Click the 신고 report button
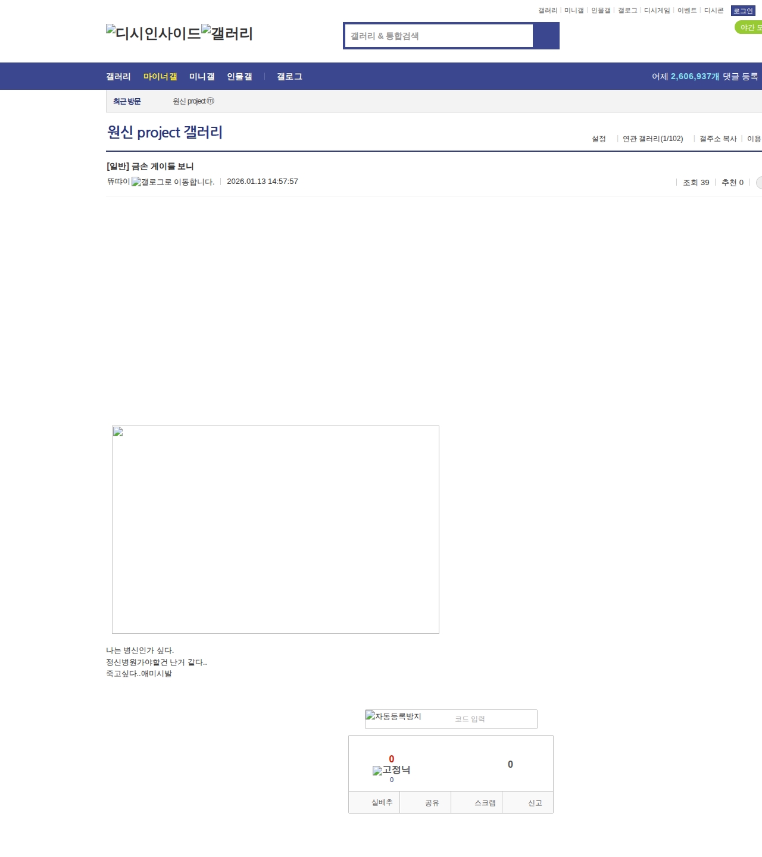 (535, 803)
